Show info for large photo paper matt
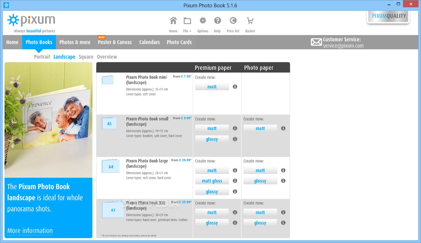Image resolution: width=421 pixels, height=243 pixels. point(283,170)
